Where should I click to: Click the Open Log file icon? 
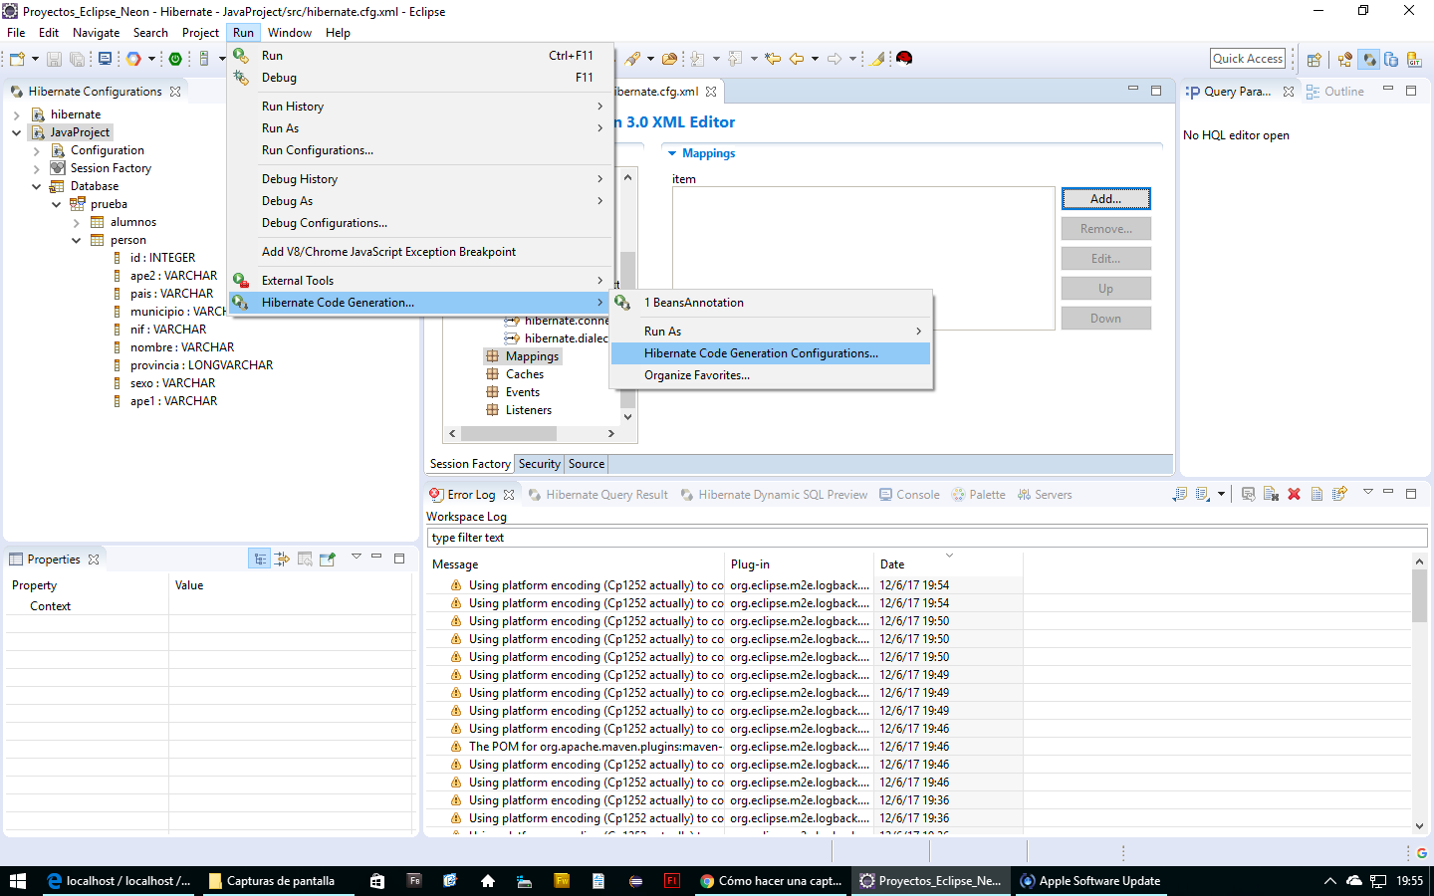(x=1316, y=494)
